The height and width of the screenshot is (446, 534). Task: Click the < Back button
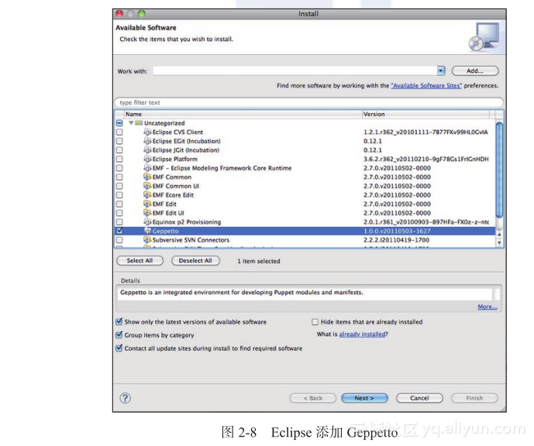pyautogui.click(x=312, y=398)
